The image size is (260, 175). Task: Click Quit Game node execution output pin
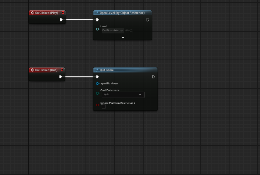(x=153, y=77)
